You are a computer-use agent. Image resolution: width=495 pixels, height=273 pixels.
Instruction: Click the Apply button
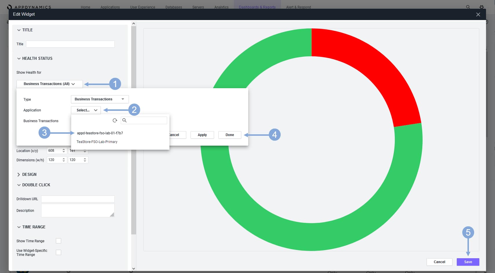[x=202, y=135]
